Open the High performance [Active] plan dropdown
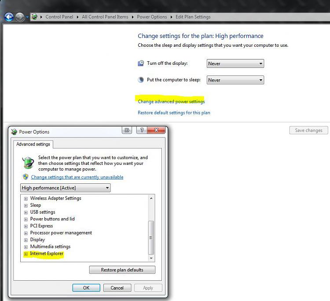330x301 pixels. [x=66, y=188]
